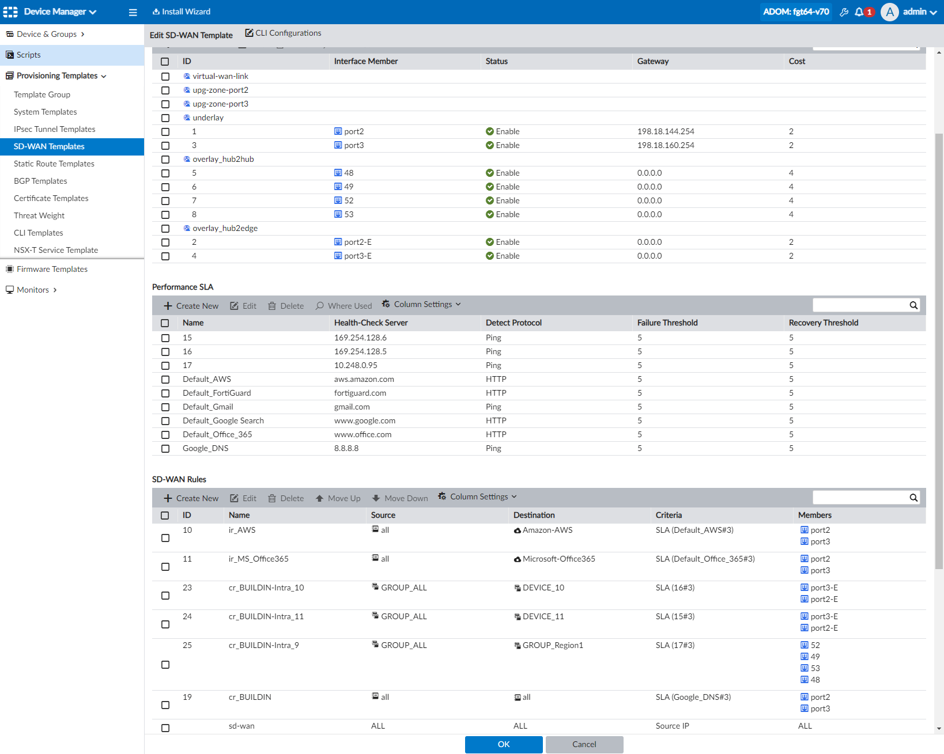
Task: Open BGP Templates from the sidebar
Action: pyautogui.click(x=40, y=181)
